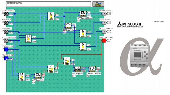Image resolution: width=170 pixels, height=95 pixels.
Task: Select the B20 AND gate block
Action: pyautogui.click(x=83, y=46)
